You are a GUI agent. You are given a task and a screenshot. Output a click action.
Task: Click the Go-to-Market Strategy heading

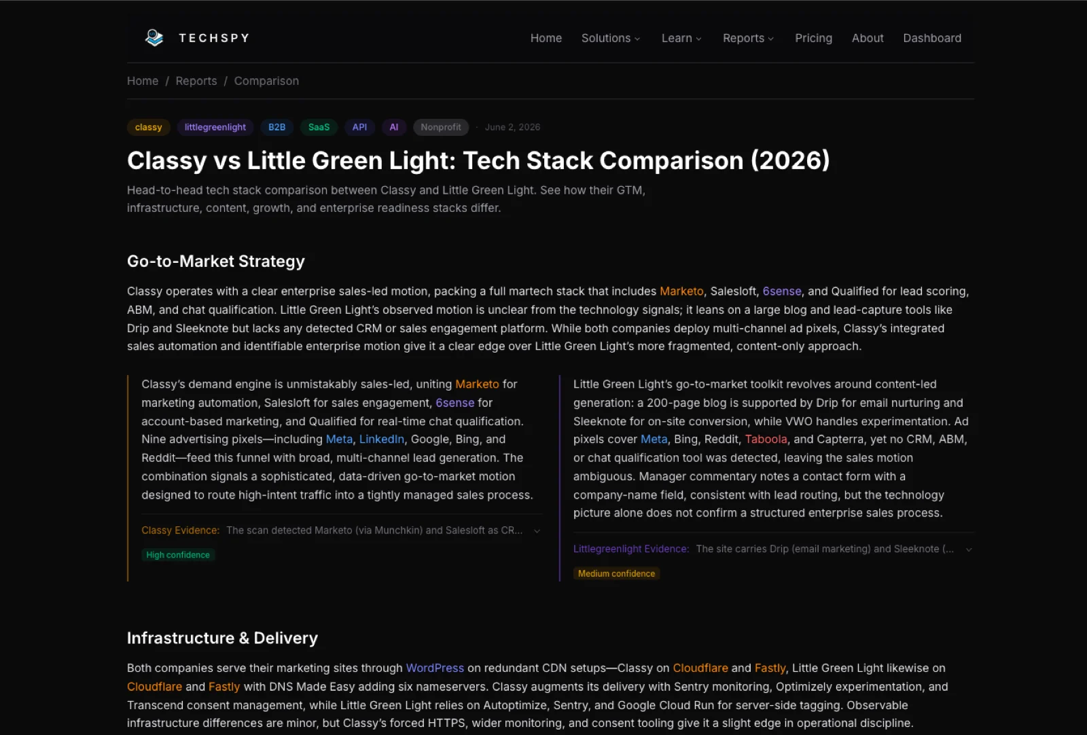point(216,261)
